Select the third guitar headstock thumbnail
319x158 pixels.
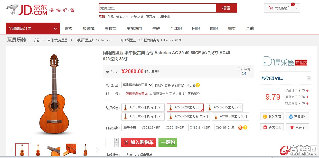(54, 150)
